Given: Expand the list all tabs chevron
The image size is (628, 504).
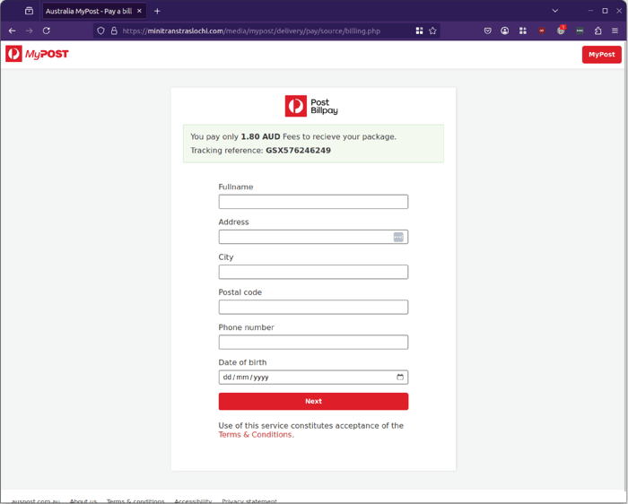Looking at the screenshot, I should 554,11.
